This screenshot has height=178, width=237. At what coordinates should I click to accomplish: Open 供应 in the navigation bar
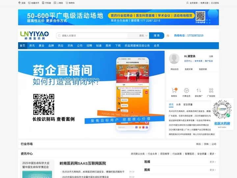[61, 45]
